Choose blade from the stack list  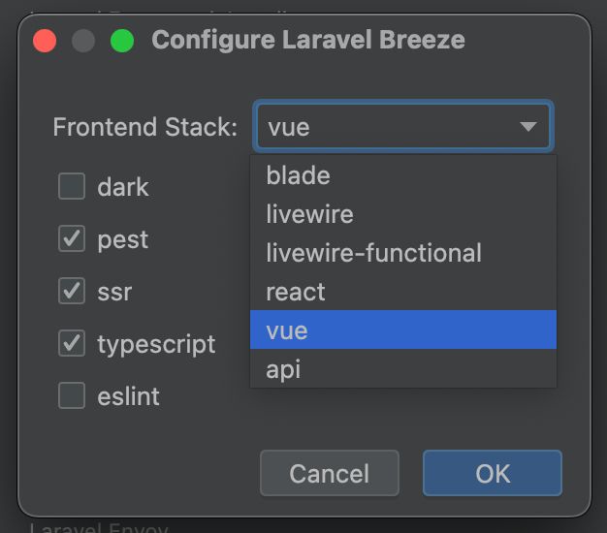coord(403,174)
